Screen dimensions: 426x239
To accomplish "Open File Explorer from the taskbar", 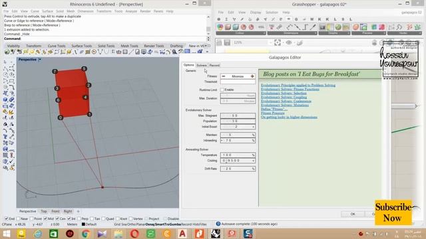I will (x=118, y=234).
